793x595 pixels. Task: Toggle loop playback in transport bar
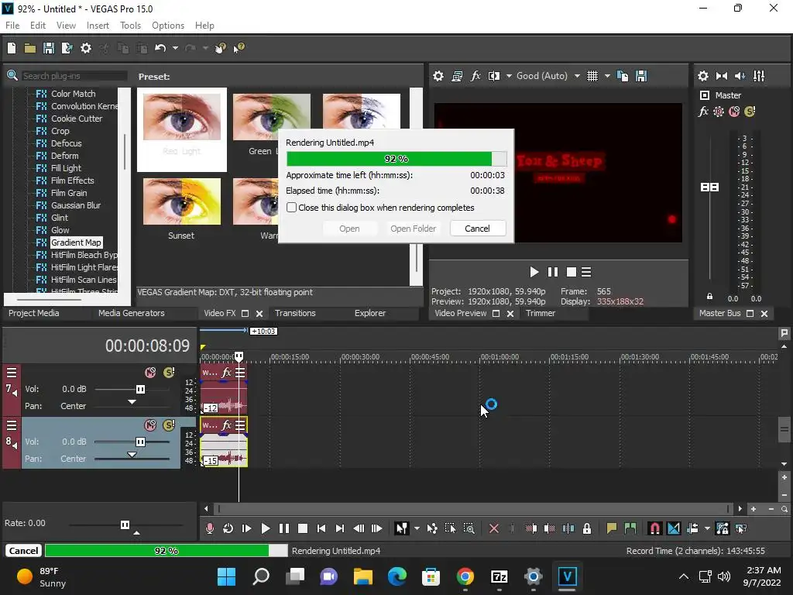point(228,528)
